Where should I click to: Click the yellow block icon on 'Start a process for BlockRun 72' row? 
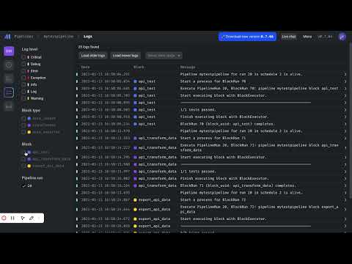(135, 200)
